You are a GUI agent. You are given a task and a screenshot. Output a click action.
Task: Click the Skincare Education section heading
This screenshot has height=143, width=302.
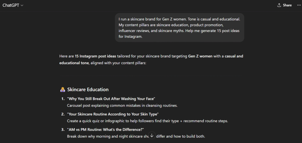(x=88, y=90)
